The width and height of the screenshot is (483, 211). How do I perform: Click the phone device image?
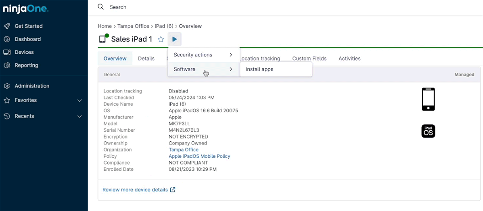(428, 99)
